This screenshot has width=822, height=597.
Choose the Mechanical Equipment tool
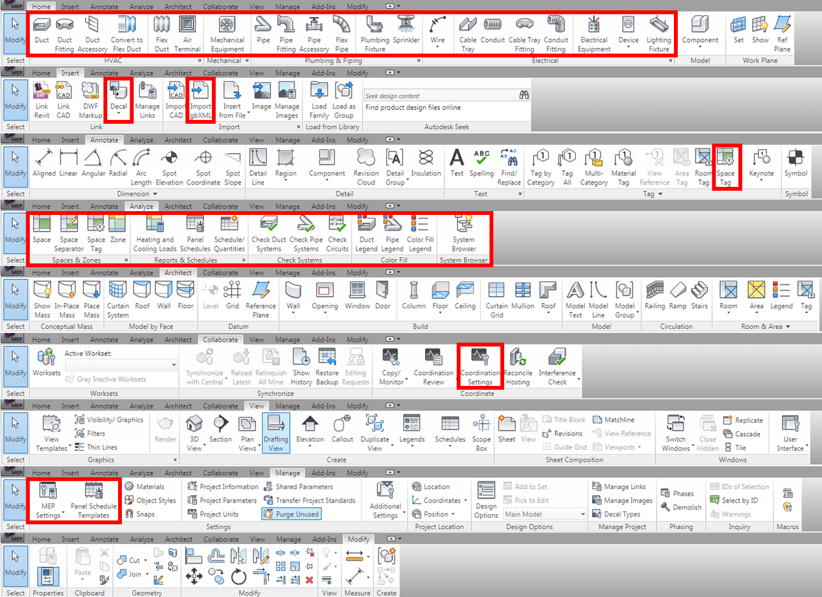[x=227, y=33]
